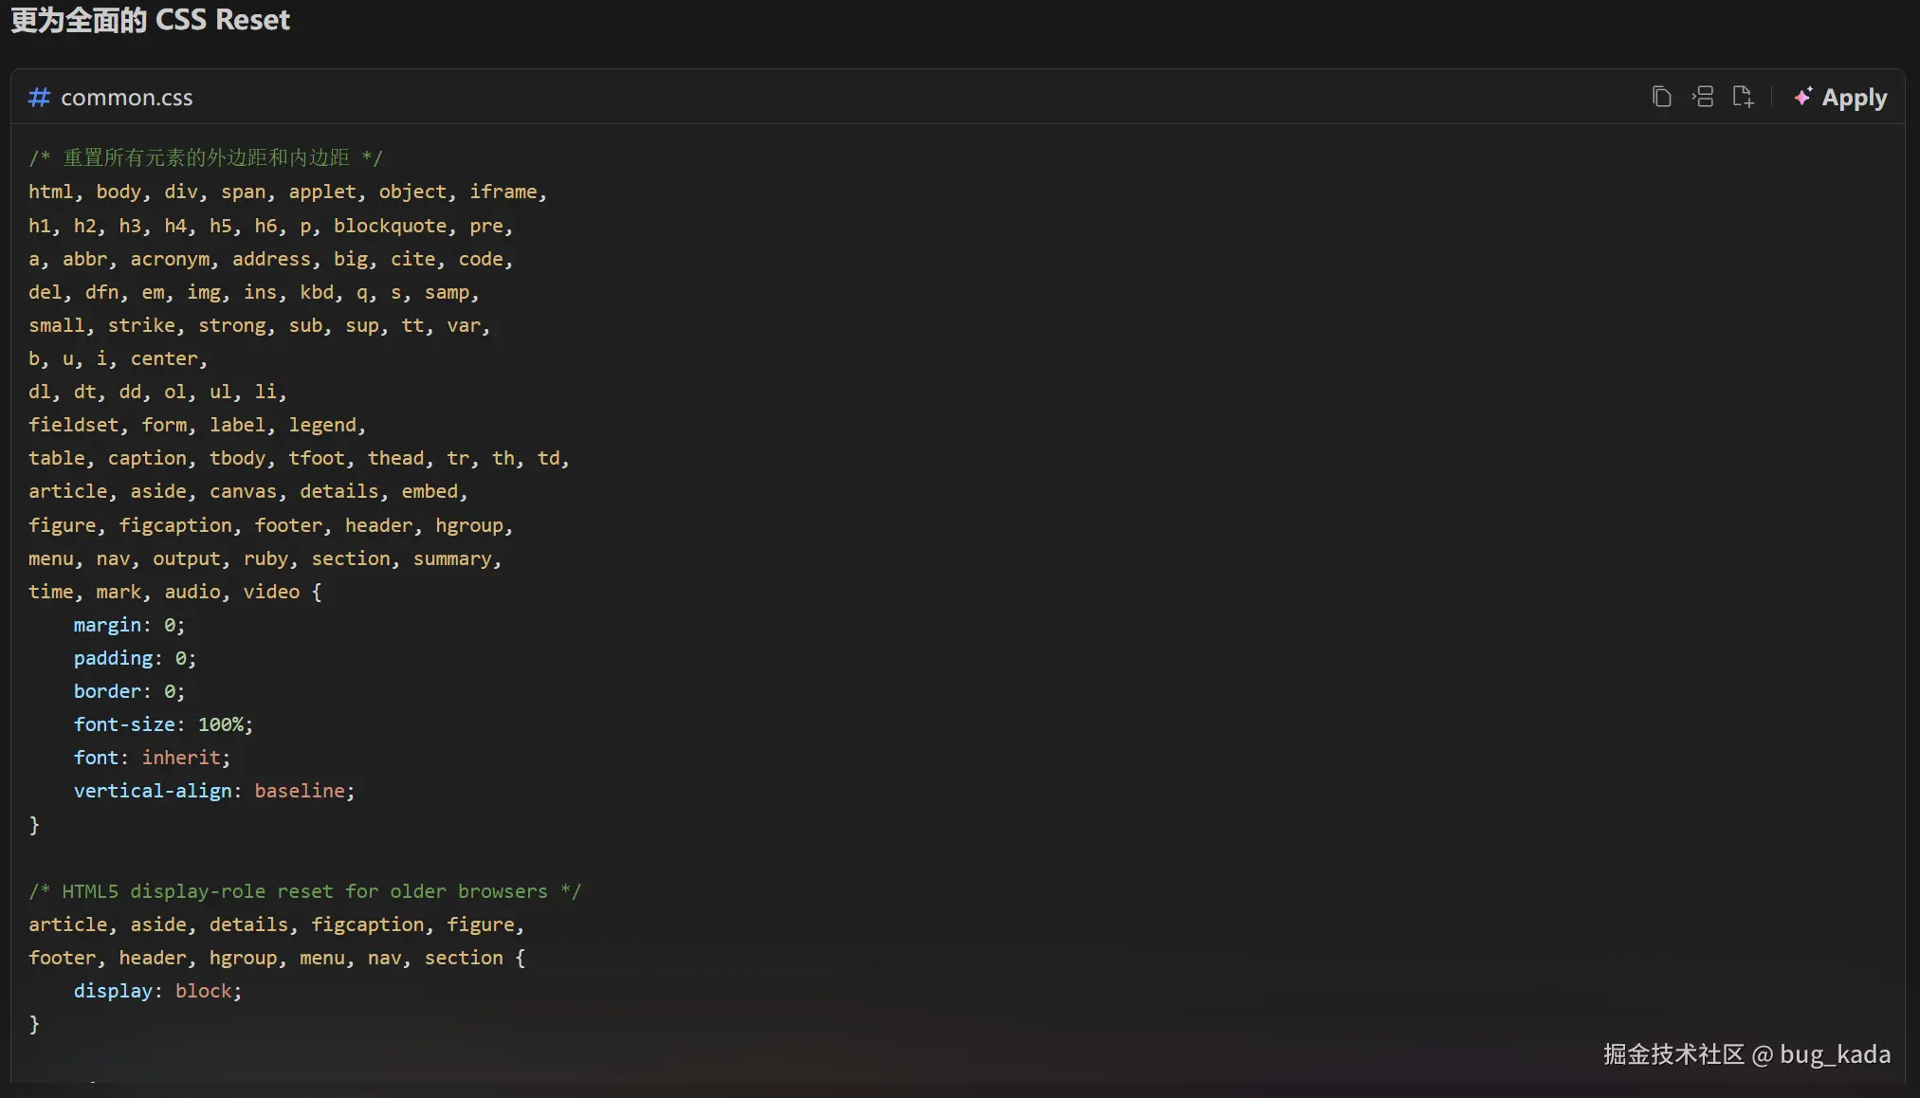Click the Chinese comment on the first line

click(x=206, y=157)
